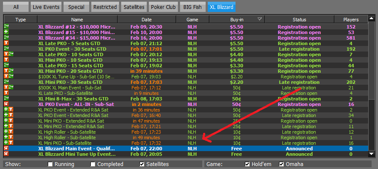The width and height of the screenshot is (378, 169).
Task: Click the scrollbar down arrow
Action: [372, 154]
